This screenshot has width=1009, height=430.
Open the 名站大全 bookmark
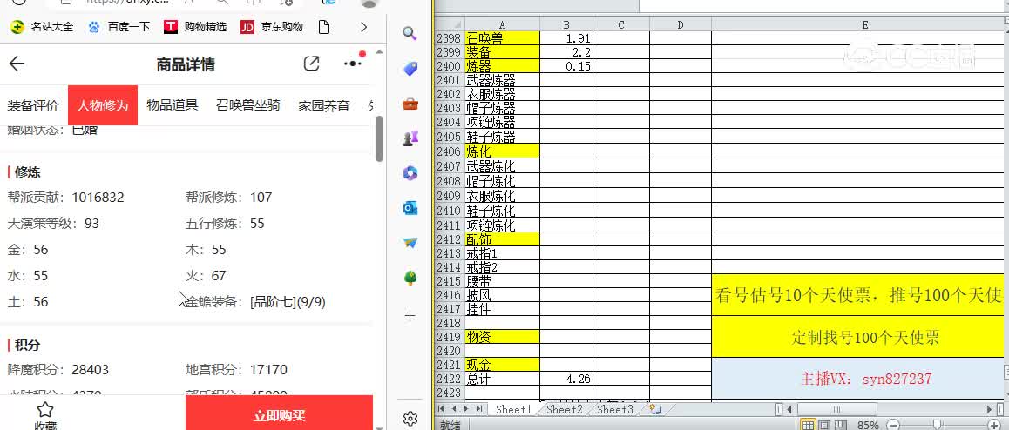pos(42,27)
